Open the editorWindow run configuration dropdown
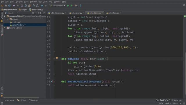Image resolution: width=186 pixels, height=105 pixels. click(58, 6)
